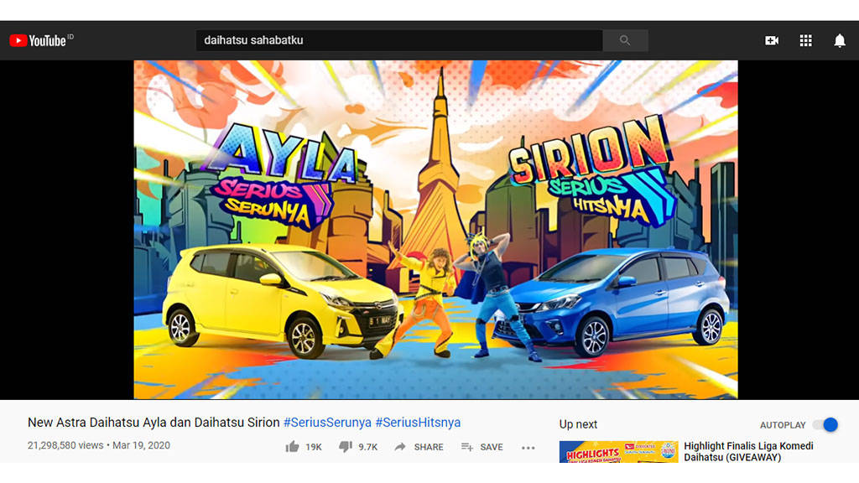
Task: Click the '19K' like count
Action: click(314, 448)
